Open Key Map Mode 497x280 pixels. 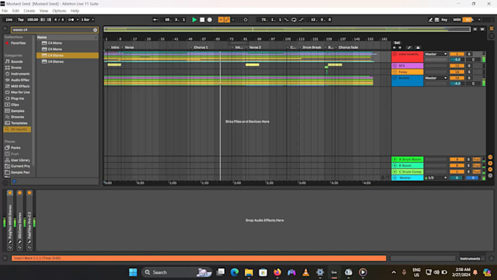(x=444, y=20)
